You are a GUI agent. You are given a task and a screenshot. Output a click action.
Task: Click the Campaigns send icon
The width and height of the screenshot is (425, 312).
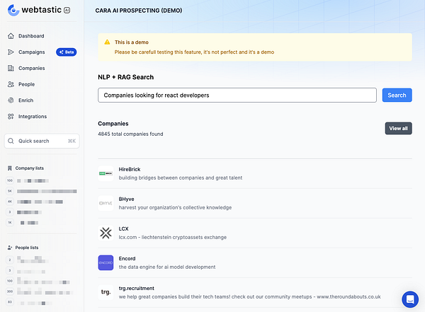11,52
